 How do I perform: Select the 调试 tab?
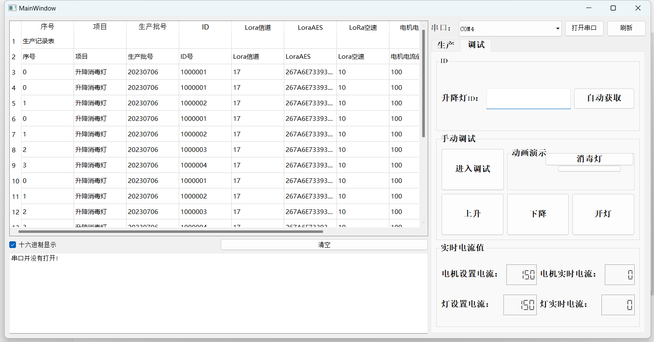point(476,45)
